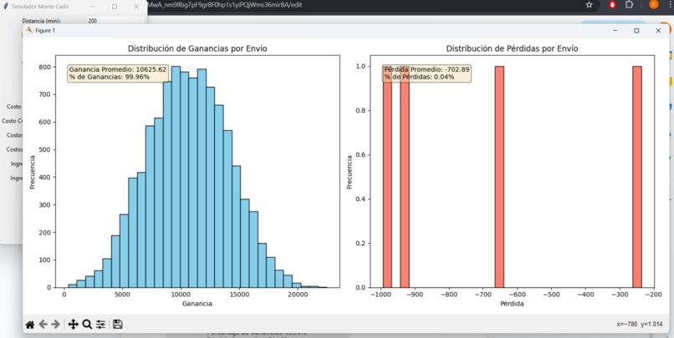The width and height of the screenshot is (674, 338).
Task: Click the 10000 tick label on Ganancia axis
Action: [181, 295]
